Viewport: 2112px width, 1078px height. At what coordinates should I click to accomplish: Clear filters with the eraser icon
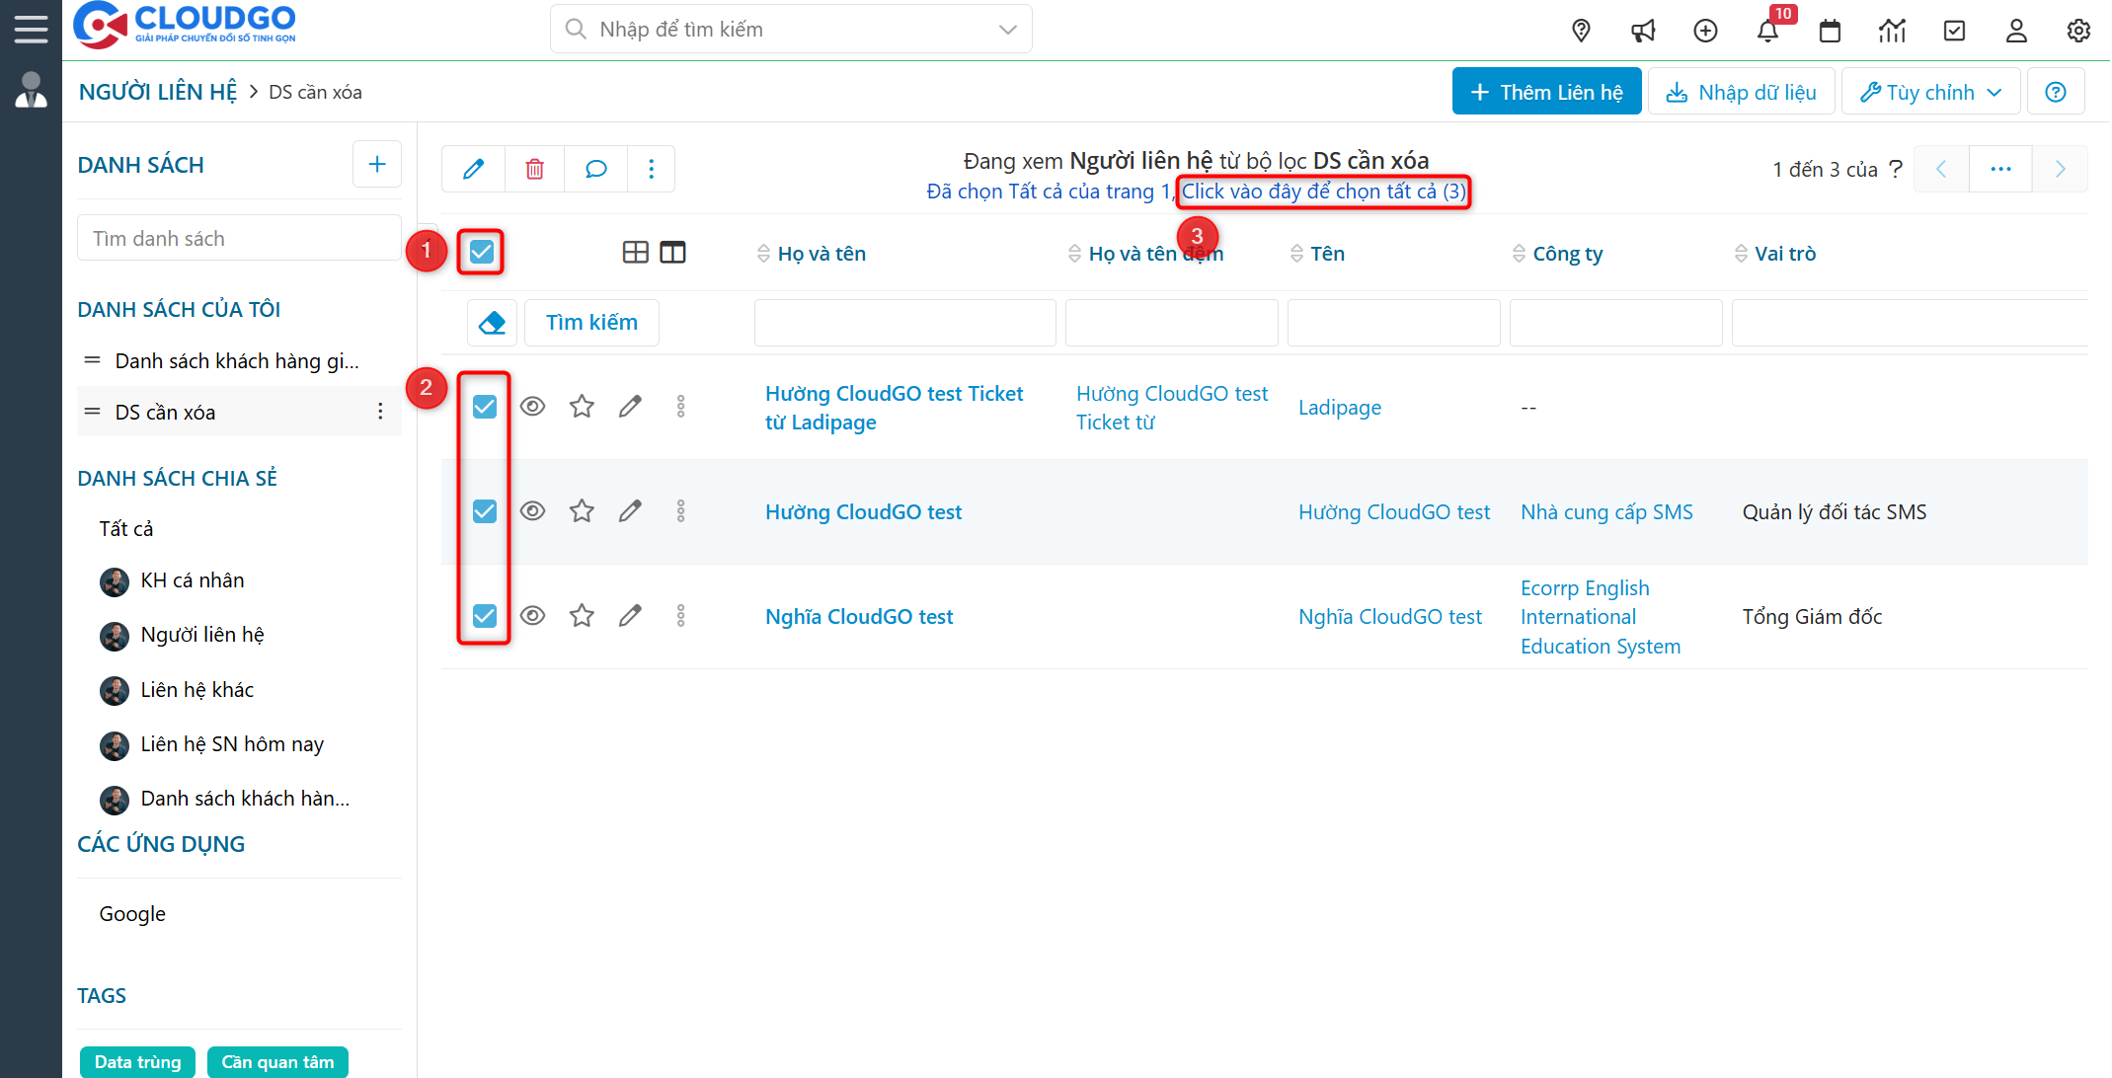[x=492, y=322]
